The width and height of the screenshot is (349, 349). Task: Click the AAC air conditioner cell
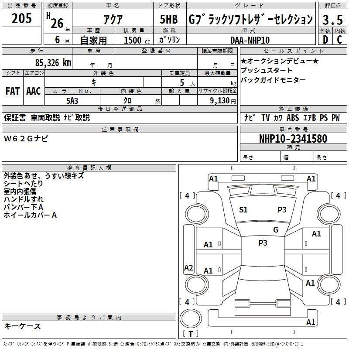34,91
